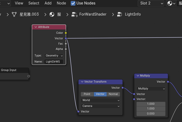Open the Select menu
Screen dimensions: 182x122
(34, 3)
